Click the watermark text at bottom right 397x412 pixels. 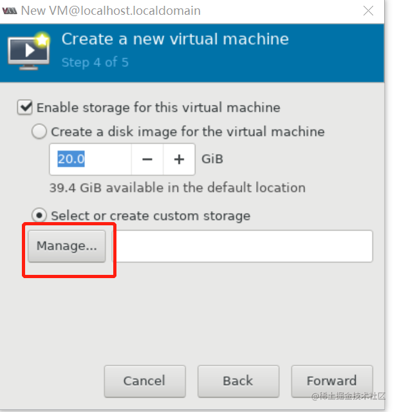(347, 396)
